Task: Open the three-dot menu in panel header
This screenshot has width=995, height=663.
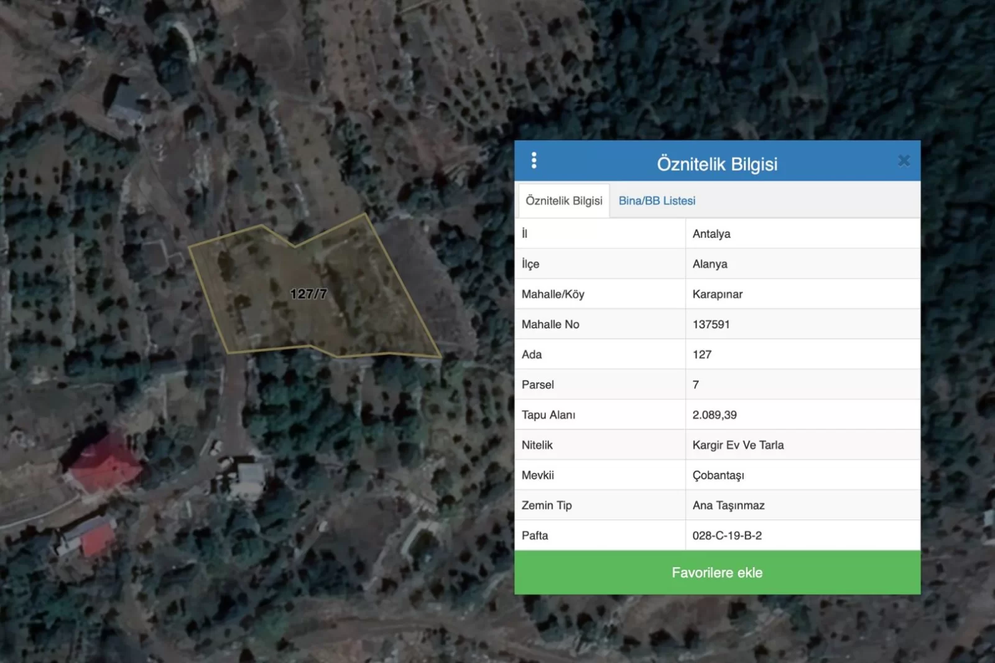Action: point(534,160)
